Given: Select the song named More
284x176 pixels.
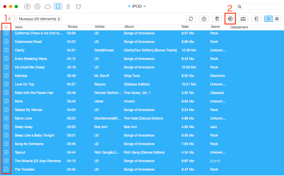Looking at the screenshot, I should coord(19,101).
